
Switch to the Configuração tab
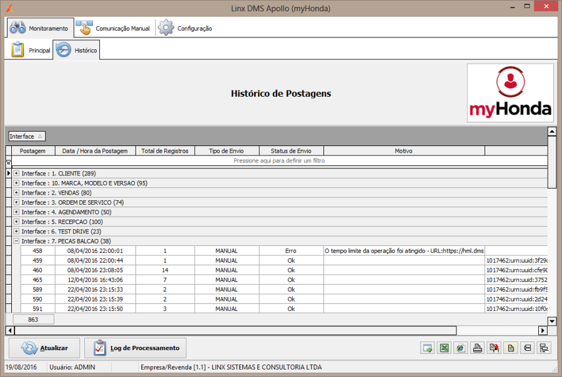click(185, 28)
